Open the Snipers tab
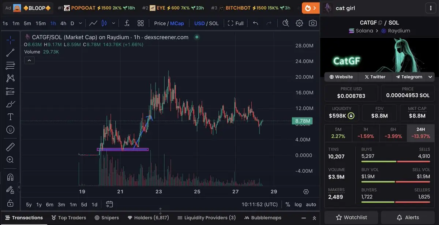This screenshot has height=225, width=439. (x=107, y=218)
